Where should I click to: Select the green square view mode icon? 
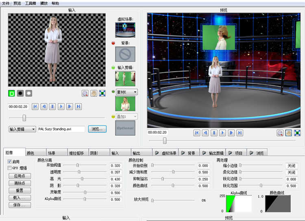(12, 93)
